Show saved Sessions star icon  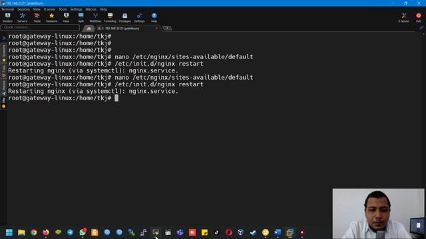(51, 17)
